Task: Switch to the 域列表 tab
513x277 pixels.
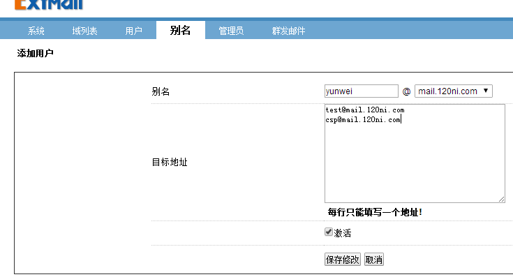Action: pyautogui.click(x=84, y=31)
